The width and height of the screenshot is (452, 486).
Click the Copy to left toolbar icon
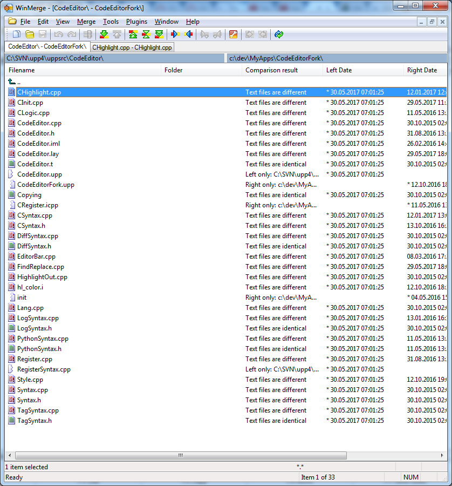click(188, 35)
